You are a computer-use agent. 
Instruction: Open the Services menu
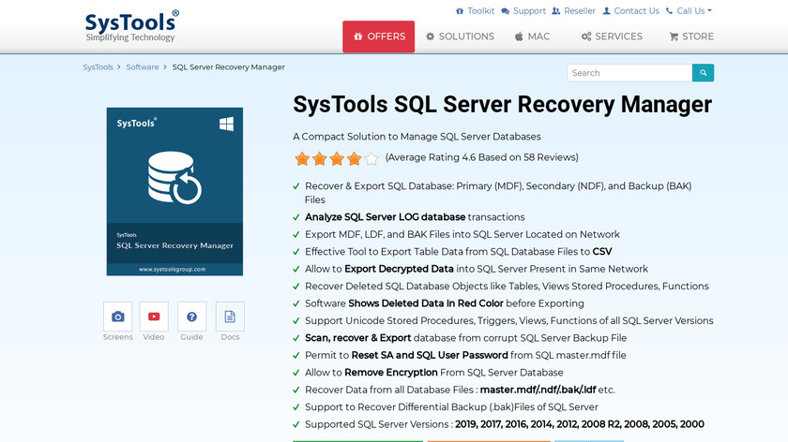pyautogui.click(x=612, y=37)
